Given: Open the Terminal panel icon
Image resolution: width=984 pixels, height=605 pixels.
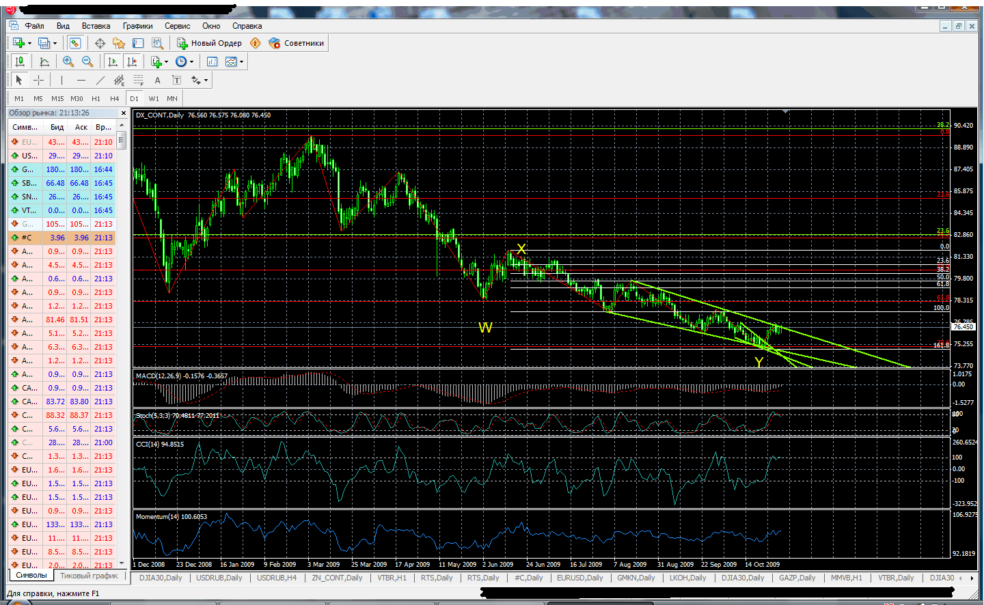Looking at the screenshot, I should (x=138, y=43).
